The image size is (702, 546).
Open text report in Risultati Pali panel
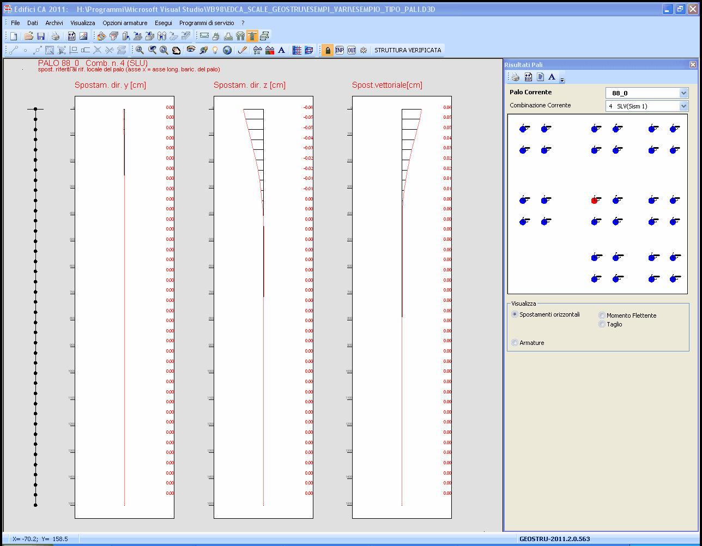(x=540, y=77)
